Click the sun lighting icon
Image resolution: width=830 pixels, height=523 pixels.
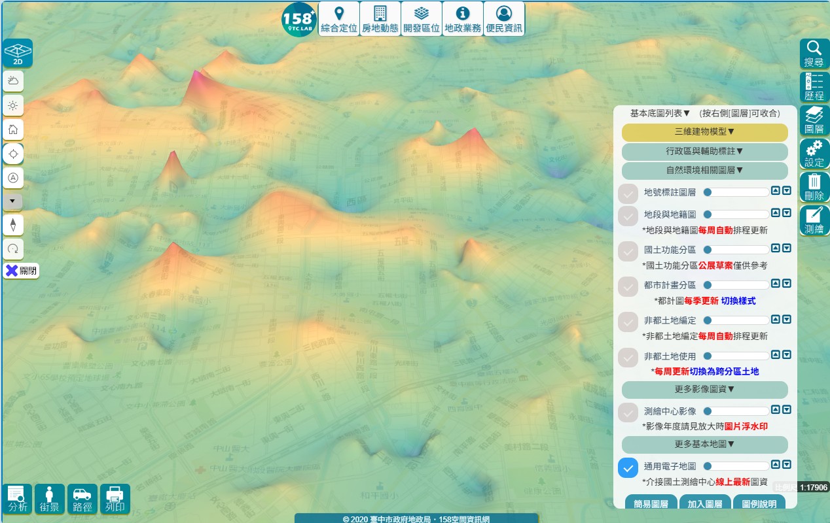pyautogui.click(x=13, y=105)
